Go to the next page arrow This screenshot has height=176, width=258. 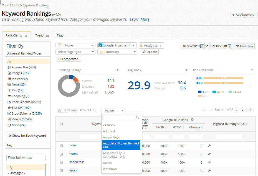[x=236, y=110]
